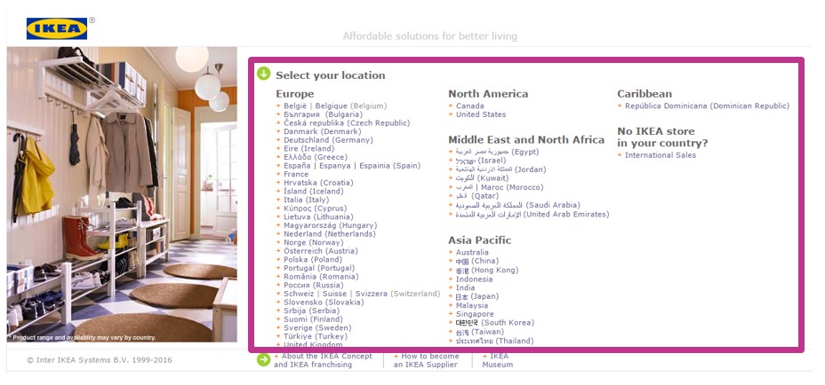Image resolution: width=825 pixels, height=385 pixels.
Task: Select Κύπρος (Cyprus)
Action: tap(316, 208)
